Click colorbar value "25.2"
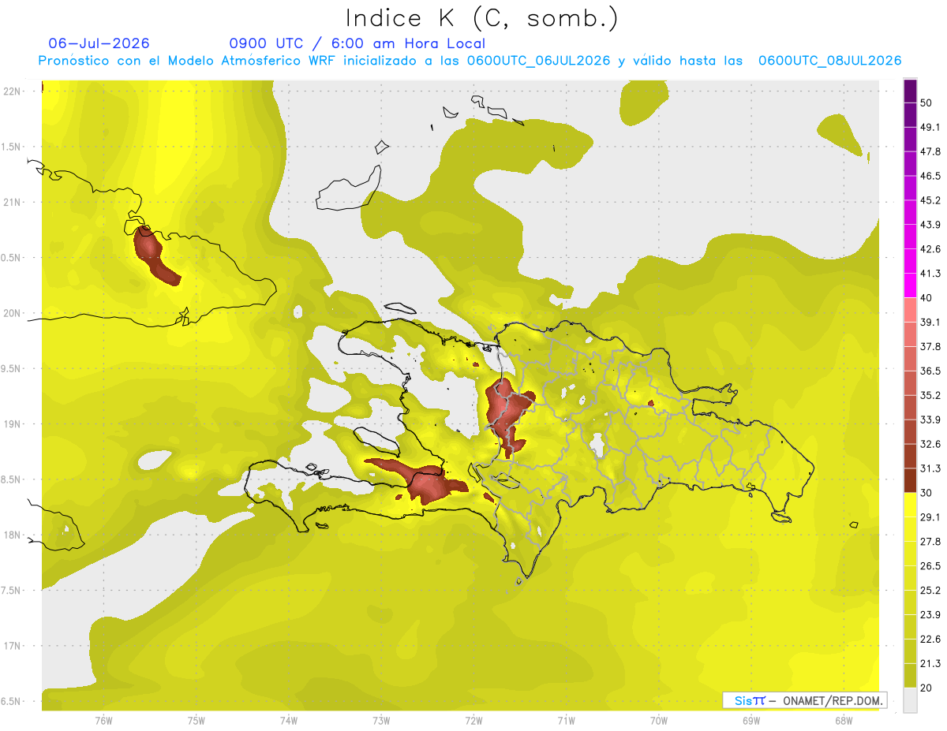The height and width of the screenshot is (731, 947). pos(931,591)
